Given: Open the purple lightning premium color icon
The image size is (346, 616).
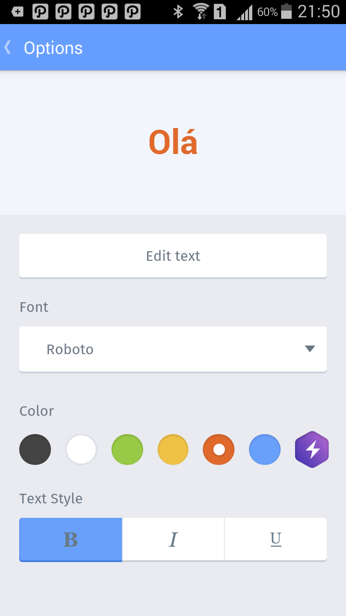Looking at the screenshot, I should (x=312, y=449).
